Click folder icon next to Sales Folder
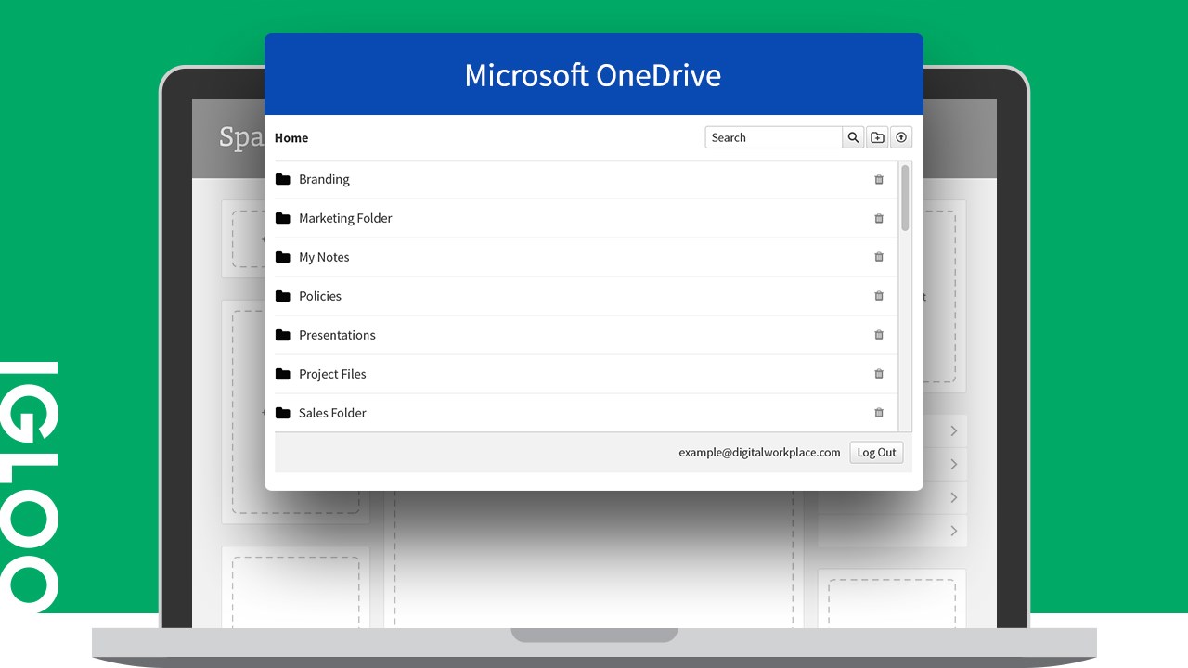This screenshot has height=668, width=1188. pyautogui.click(x=283, y=413)
